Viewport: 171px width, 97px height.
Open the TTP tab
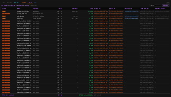(35, 3)
